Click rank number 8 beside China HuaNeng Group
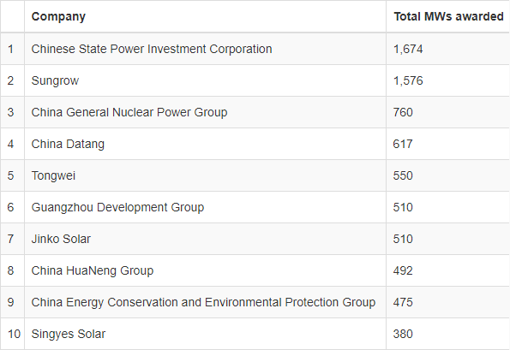 tap(12, 270)
